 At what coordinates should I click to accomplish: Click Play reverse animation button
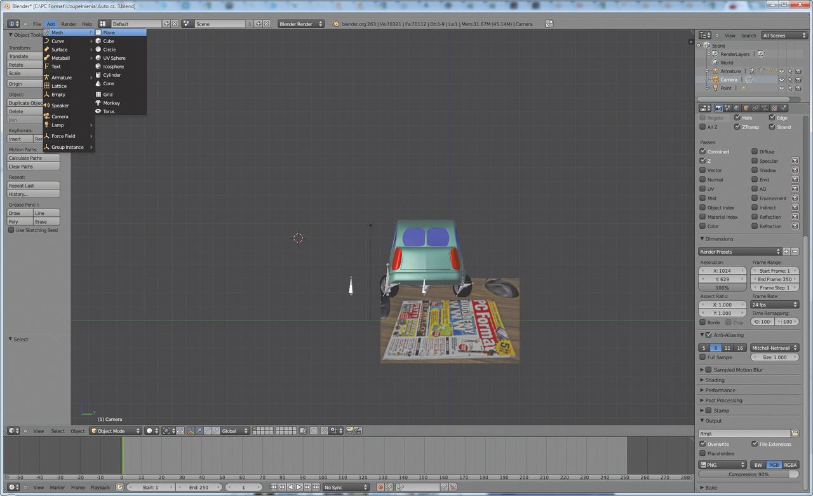[290, 487]
